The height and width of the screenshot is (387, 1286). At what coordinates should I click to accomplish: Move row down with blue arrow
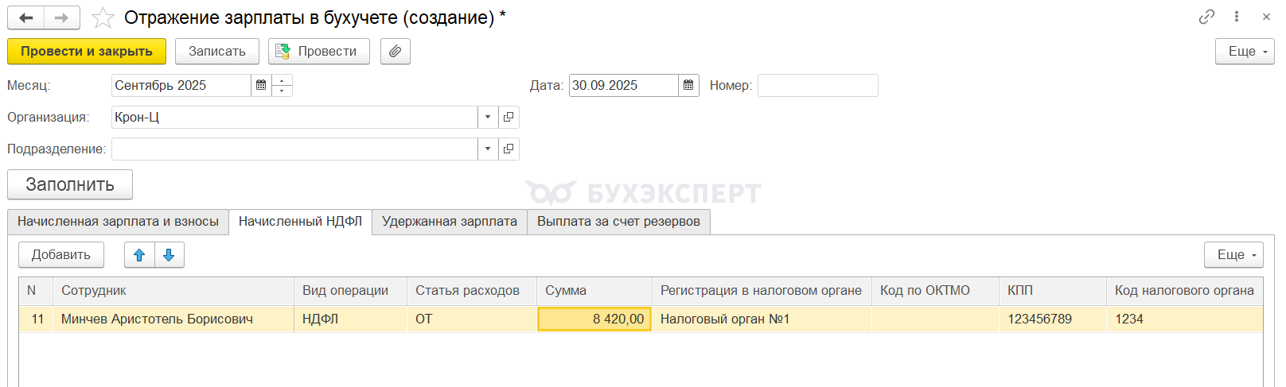pos(169,255)
